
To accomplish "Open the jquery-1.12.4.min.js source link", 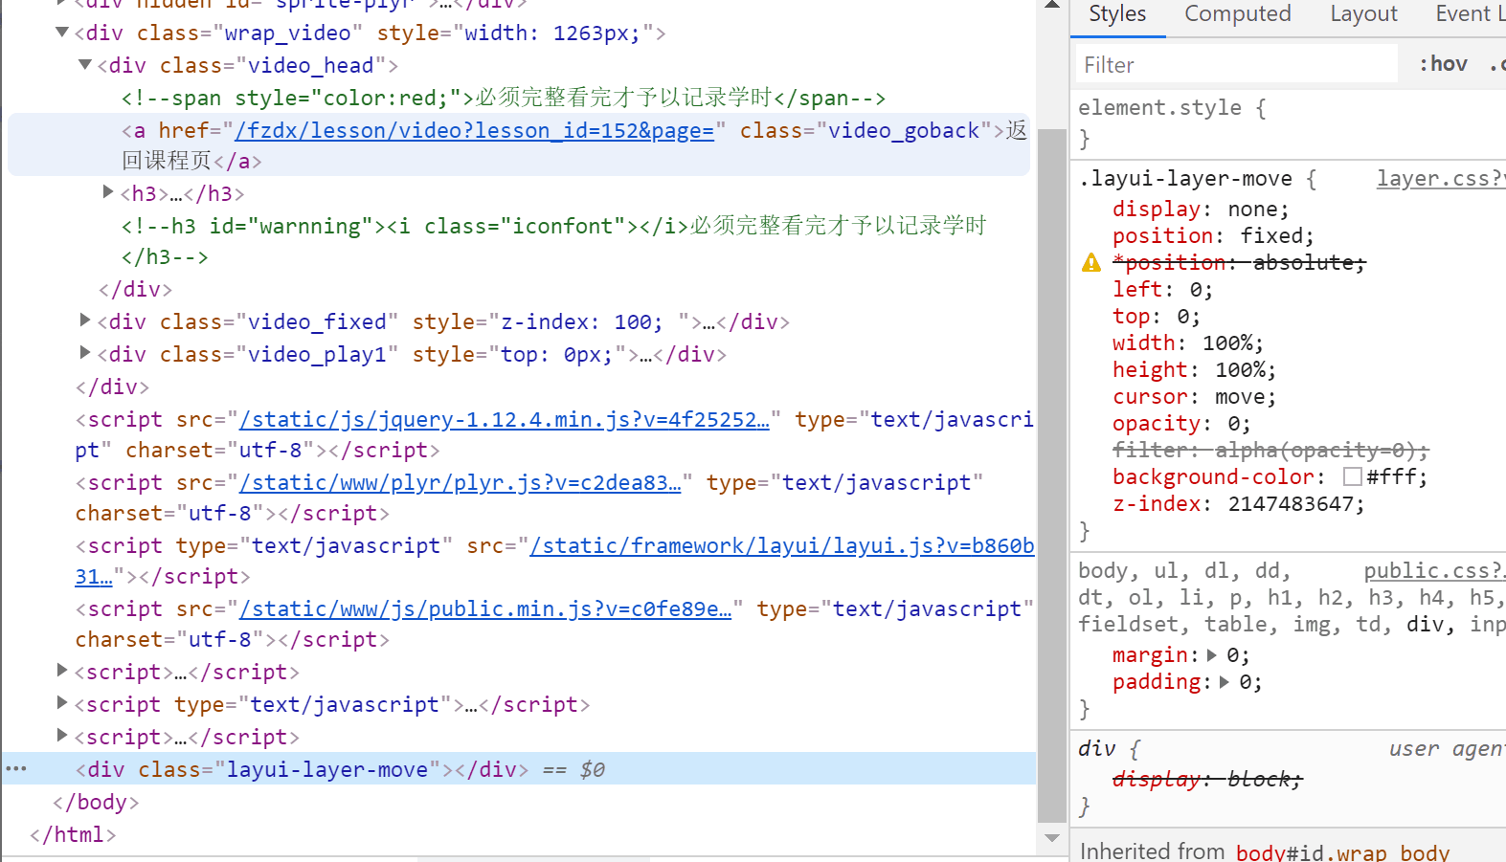I will click(x=505, y=419).
